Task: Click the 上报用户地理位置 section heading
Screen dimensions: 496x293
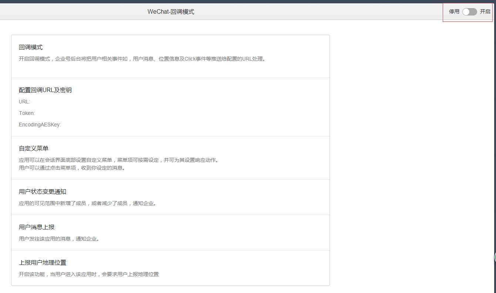Action: (43, 262)
